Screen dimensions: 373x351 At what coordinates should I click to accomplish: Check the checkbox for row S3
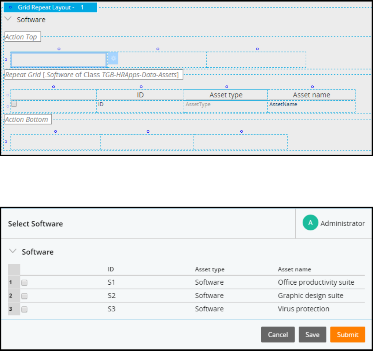pyautogui.click(x=25, y=309)
